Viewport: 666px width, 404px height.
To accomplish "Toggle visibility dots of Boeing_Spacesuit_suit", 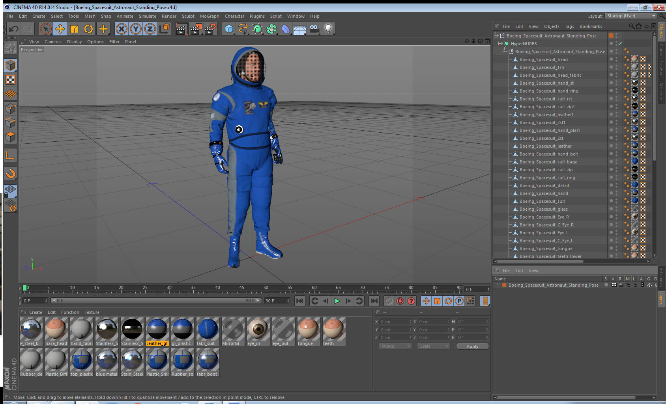I will pos(616,201).
